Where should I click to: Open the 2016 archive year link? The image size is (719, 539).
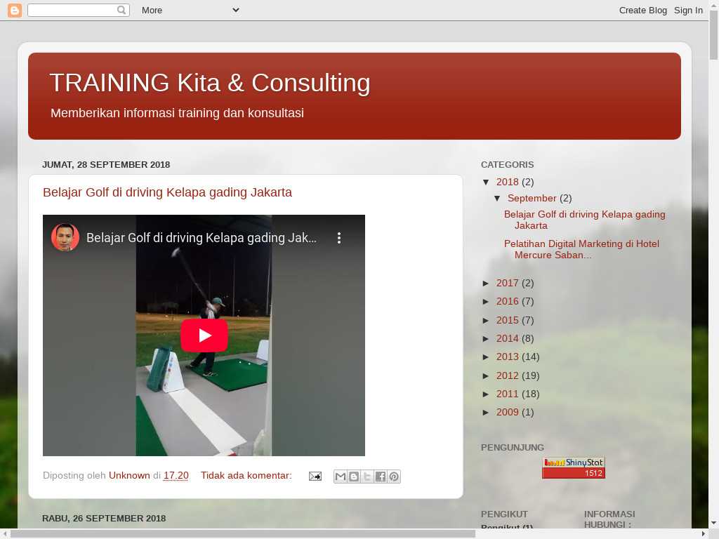(507, 302)
